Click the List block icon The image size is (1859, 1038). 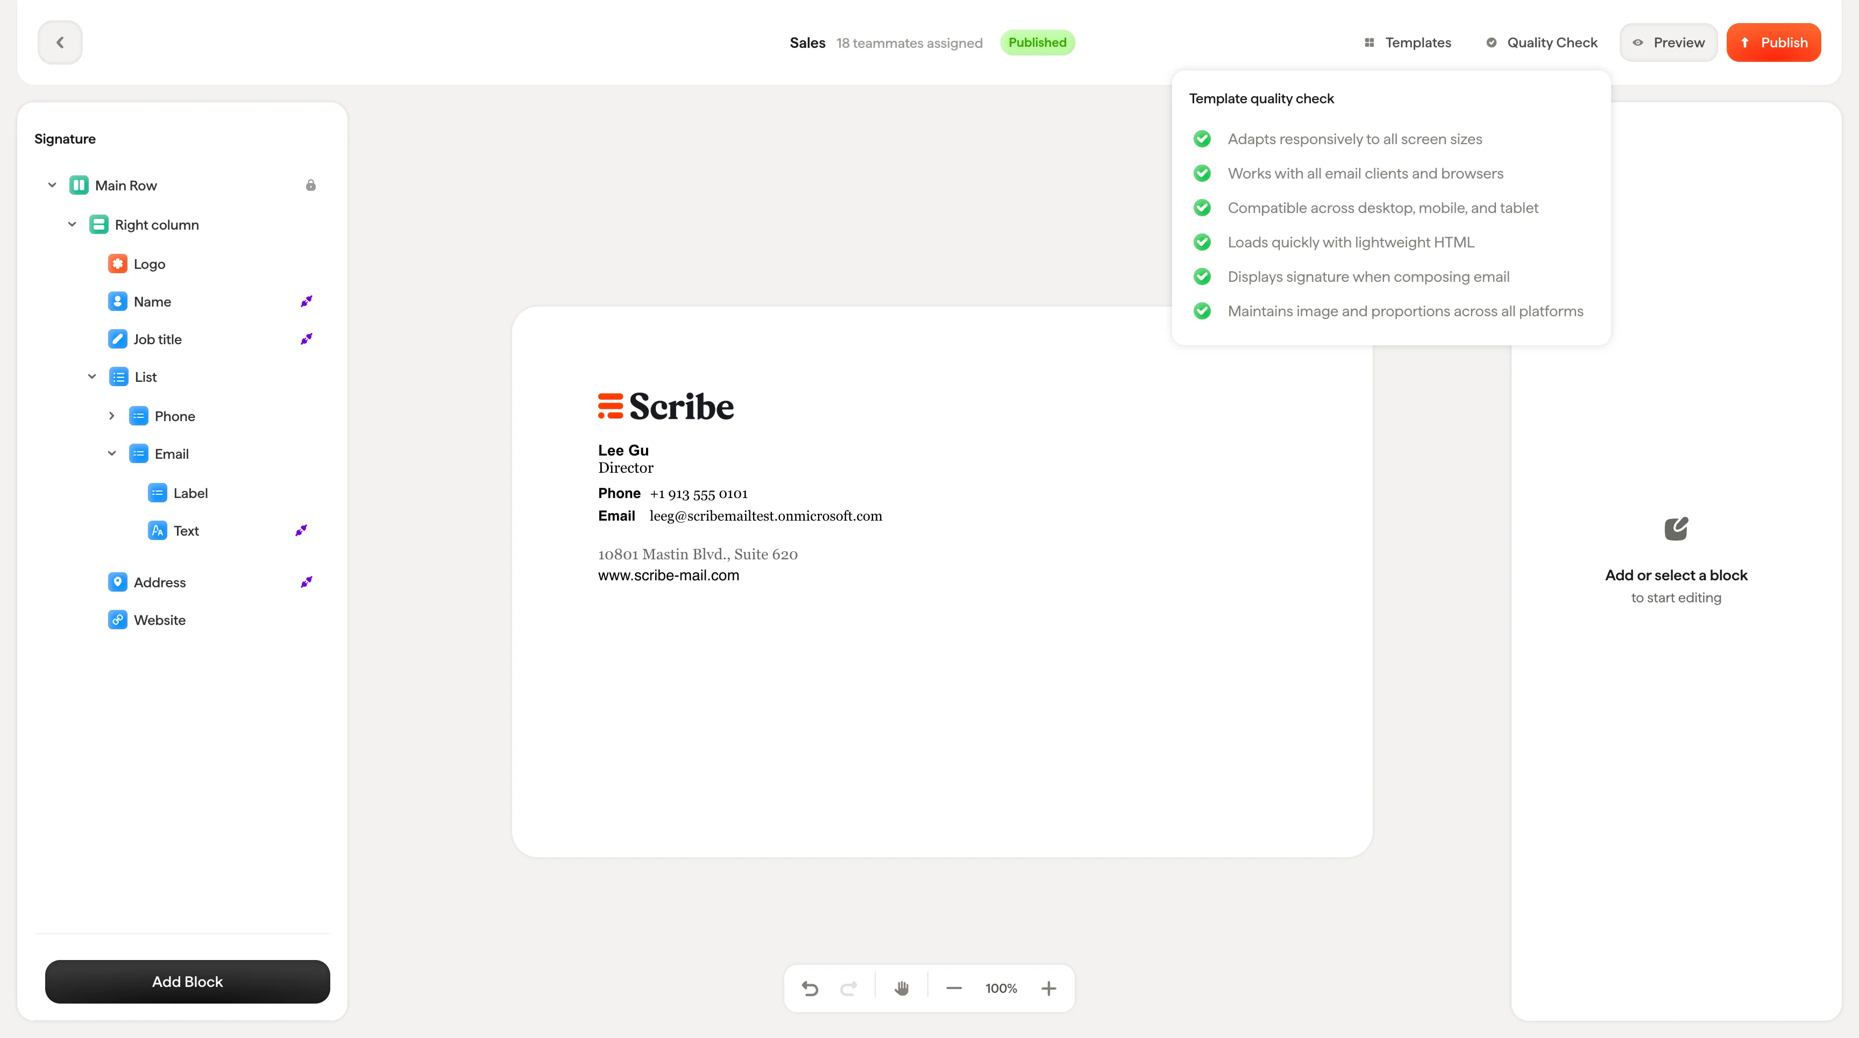118,376
